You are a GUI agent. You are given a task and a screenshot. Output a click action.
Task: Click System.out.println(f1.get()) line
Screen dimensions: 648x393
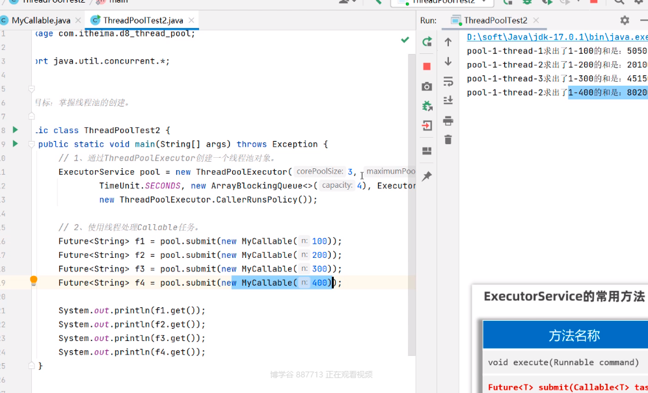pyautogui.click(x=132, y=311)
